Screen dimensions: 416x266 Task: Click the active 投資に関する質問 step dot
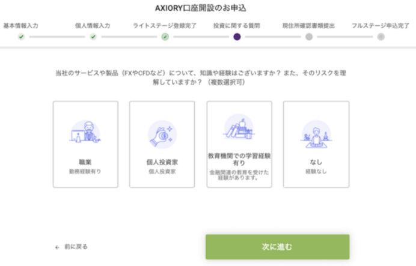[x=237, y=37]
